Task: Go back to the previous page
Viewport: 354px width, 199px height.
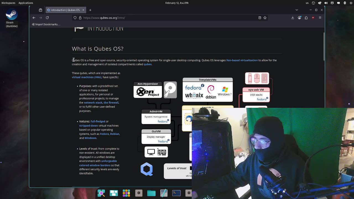Action: pyautogui.click(x=34, y=18)
